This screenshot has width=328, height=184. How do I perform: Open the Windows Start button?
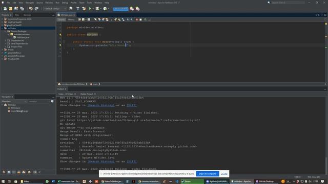(x=3, y=181)
